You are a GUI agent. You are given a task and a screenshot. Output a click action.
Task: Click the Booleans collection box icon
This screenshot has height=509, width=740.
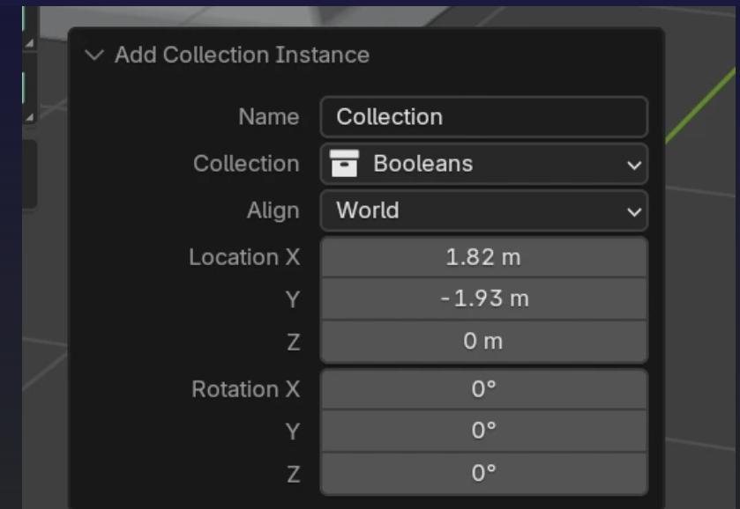tap(344, 164)
